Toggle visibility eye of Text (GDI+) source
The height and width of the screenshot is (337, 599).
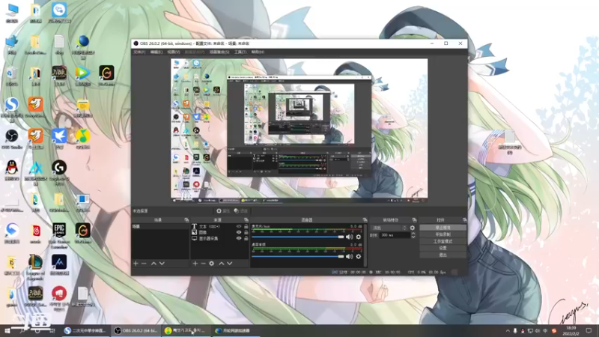tap(239, 227)
